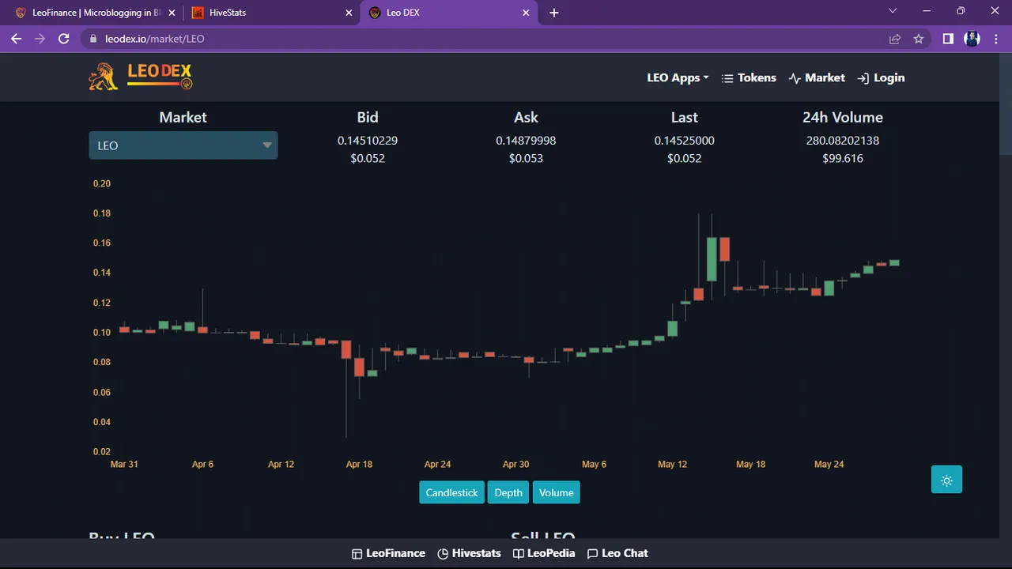Bookmark this page with the star

[919, 39]
